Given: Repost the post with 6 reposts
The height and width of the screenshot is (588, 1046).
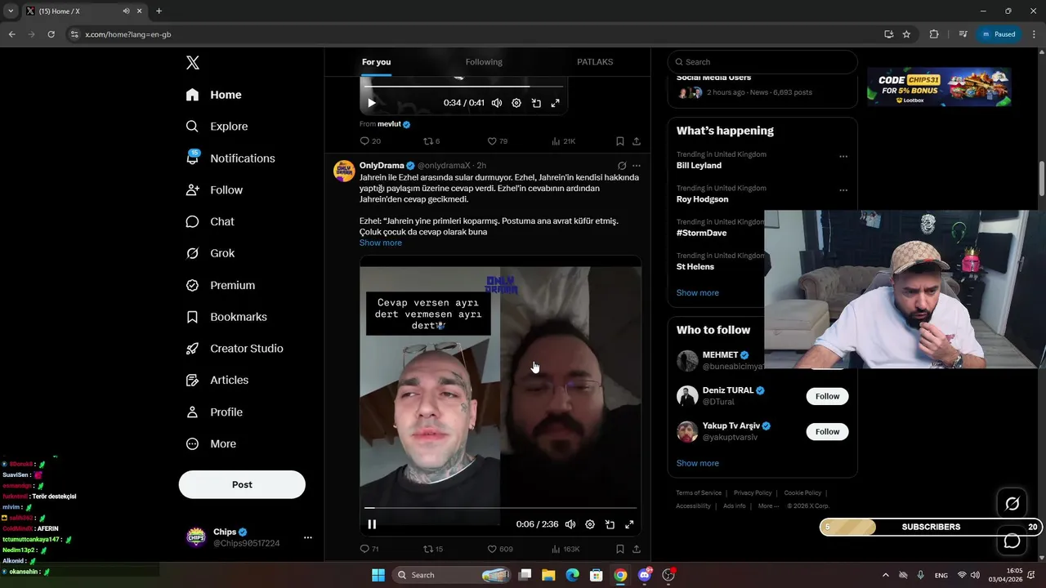Looking at the screenshot, I should [431, 141].
